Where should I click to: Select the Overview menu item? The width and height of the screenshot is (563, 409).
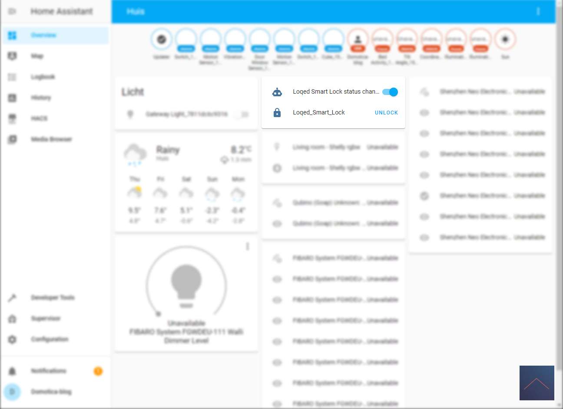43,35
